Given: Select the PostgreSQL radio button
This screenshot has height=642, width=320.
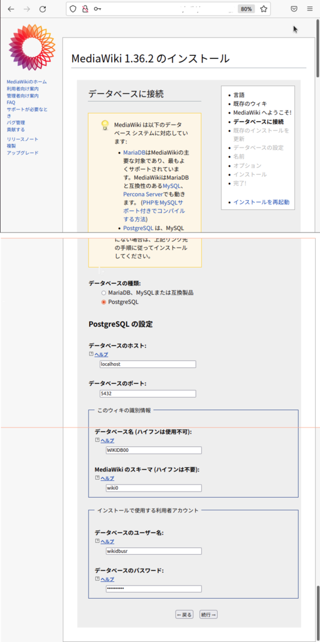Looking at the screenshot, I should [x=104, y=302].
